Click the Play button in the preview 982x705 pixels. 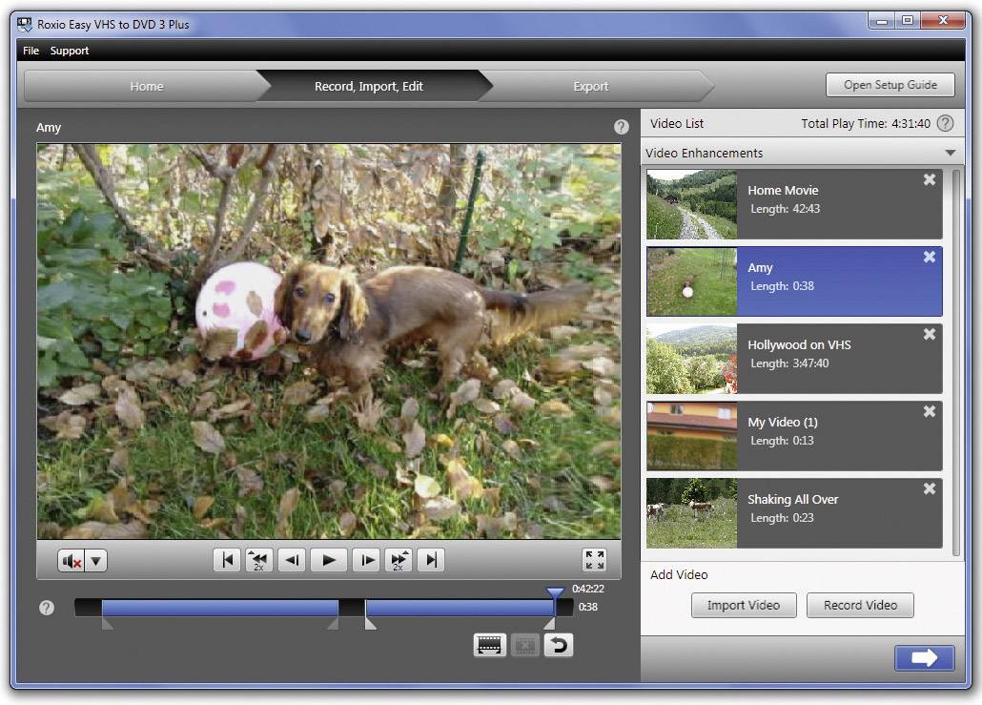328,560
